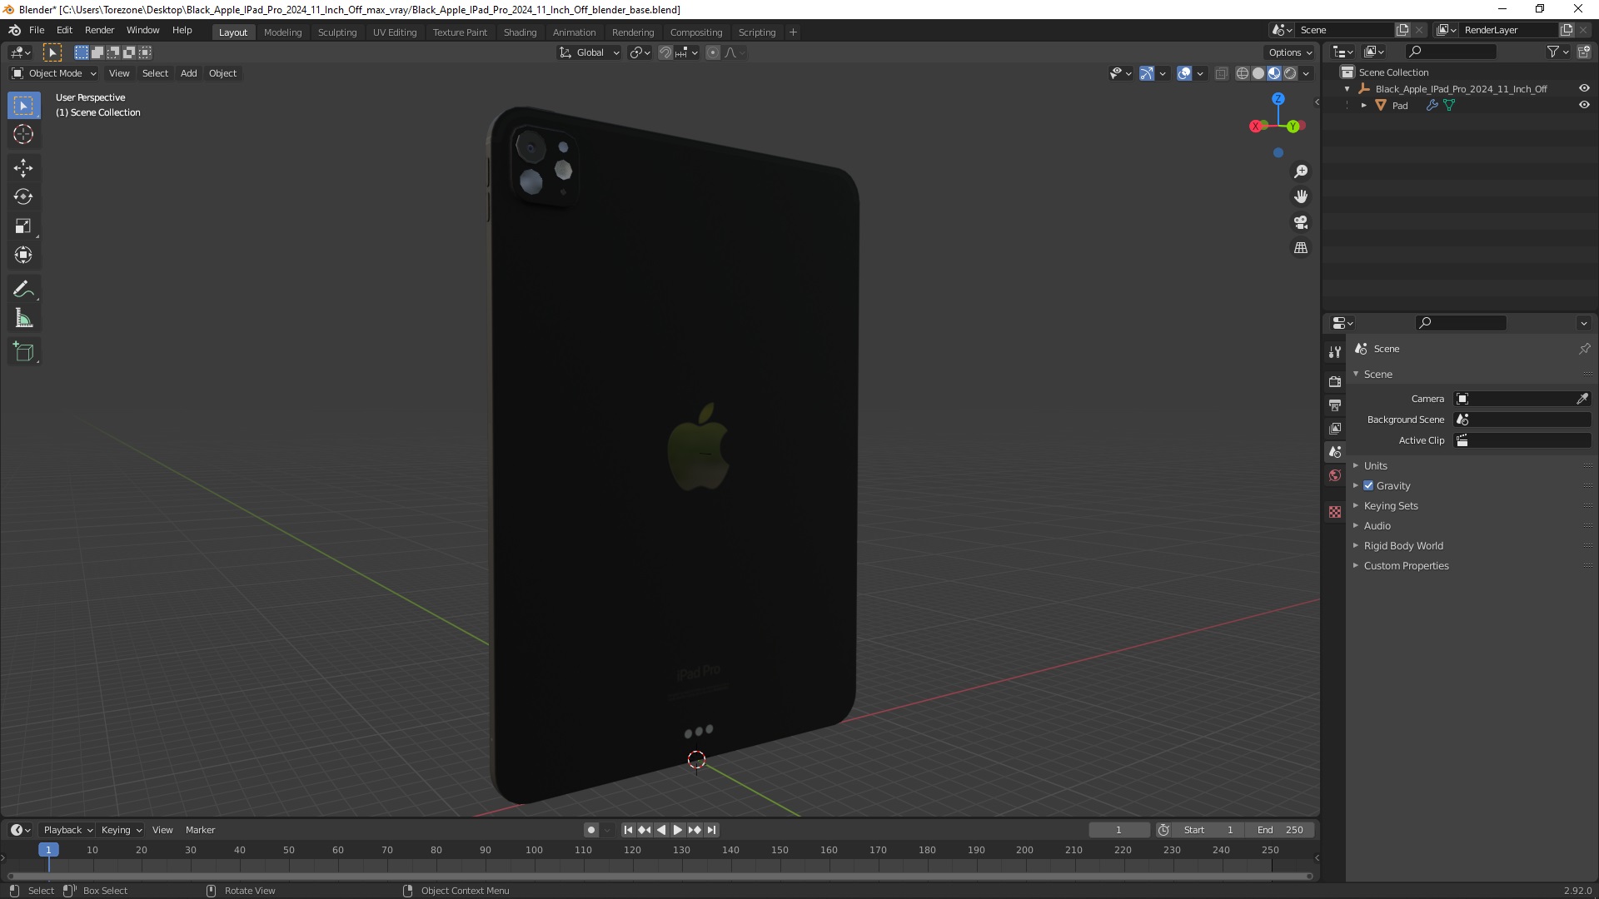Select the Measure tool

(x=23, y=318)
